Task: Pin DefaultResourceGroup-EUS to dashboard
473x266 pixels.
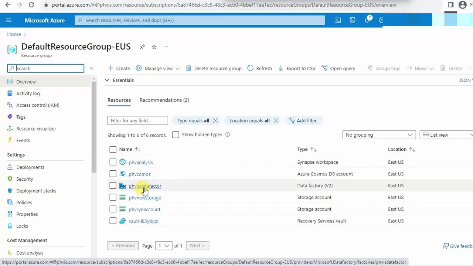Action: tap(142, 47)
